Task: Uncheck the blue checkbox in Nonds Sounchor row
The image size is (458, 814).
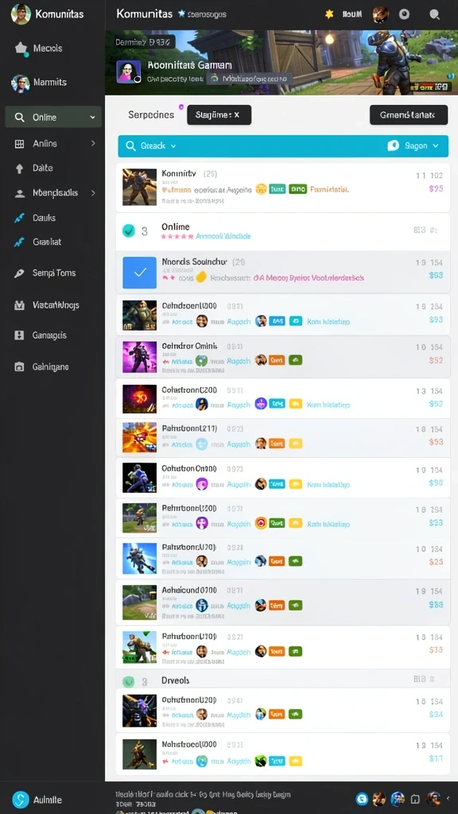Action: pyautogui.click(x=139, y=273)
